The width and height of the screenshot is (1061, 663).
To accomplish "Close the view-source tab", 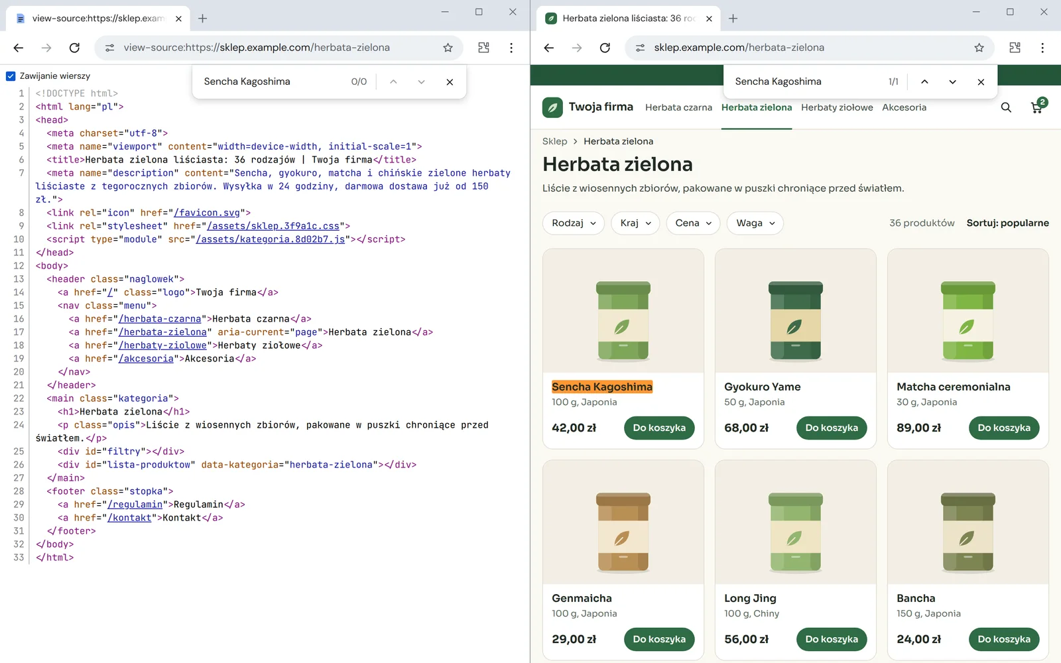I will point(178,19).
